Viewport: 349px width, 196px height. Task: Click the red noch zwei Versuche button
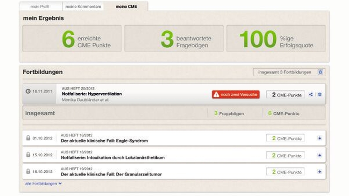point(236,95)
